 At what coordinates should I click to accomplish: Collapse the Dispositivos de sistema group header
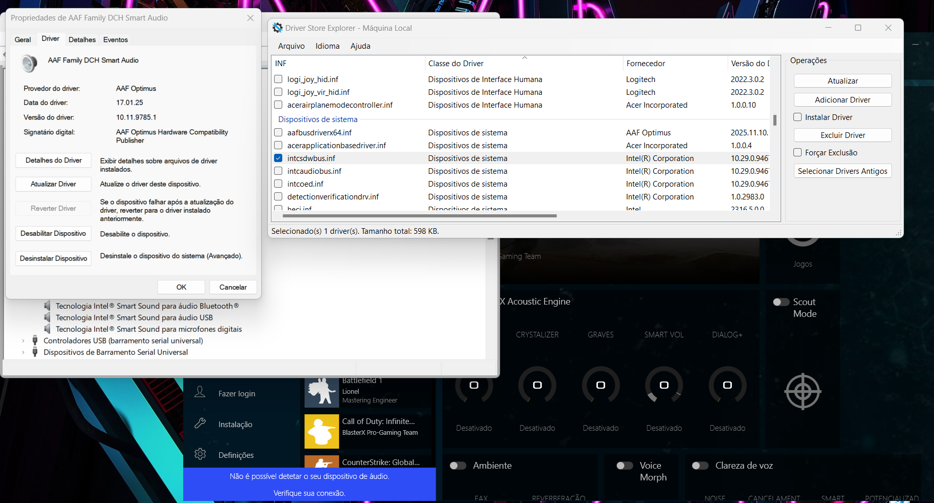point(318,119)
